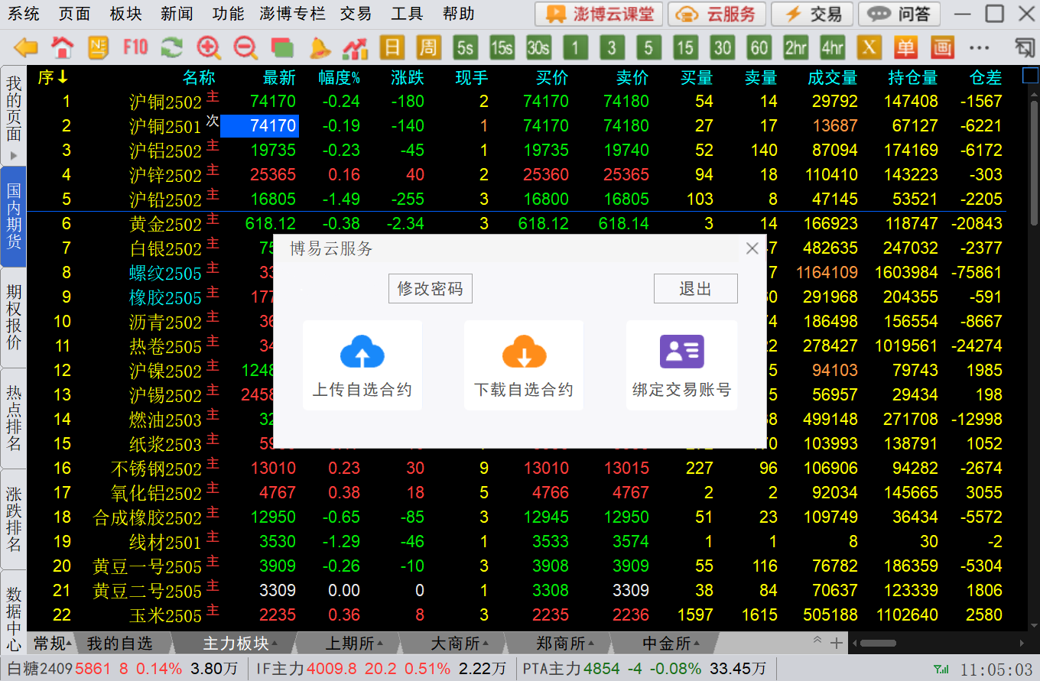The width and height of the screenshot is (1040, 681).
Task: Open the toolbar overflow three-dots menu
Action: pyautogui.click(x=980, y=48)
